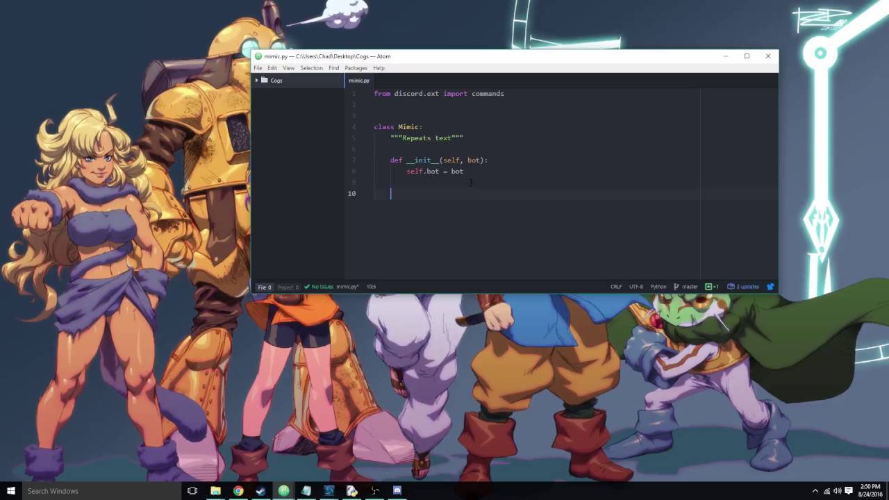Click the 'def __init__(self, bot):' line
This screenshot has height=500, width=889.
coord(439,160)
